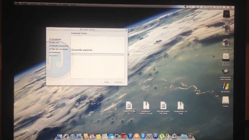Select Macintosh HD drive on desktop
The height and width of the screenshot is (140, 249).
[x=226, y=43]
